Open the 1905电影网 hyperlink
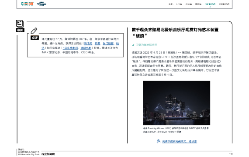Screen dimensions: 249x157 pos(70,48)
